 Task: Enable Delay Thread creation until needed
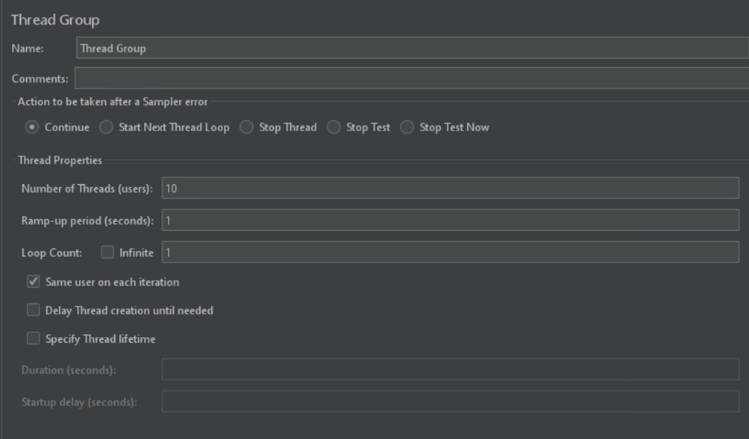pyautogui.click(x=33, y=310)
